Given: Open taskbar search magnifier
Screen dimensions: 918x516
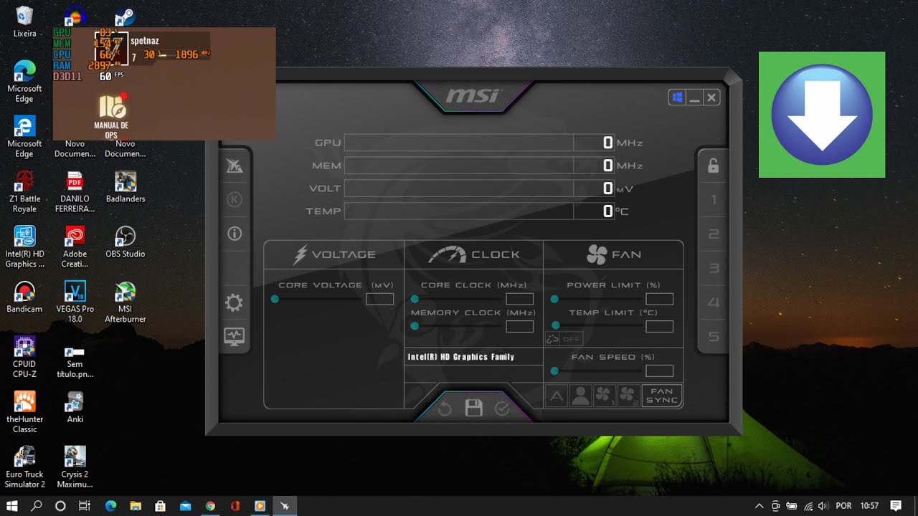Looking at the screenshot, I should [37, 506].
